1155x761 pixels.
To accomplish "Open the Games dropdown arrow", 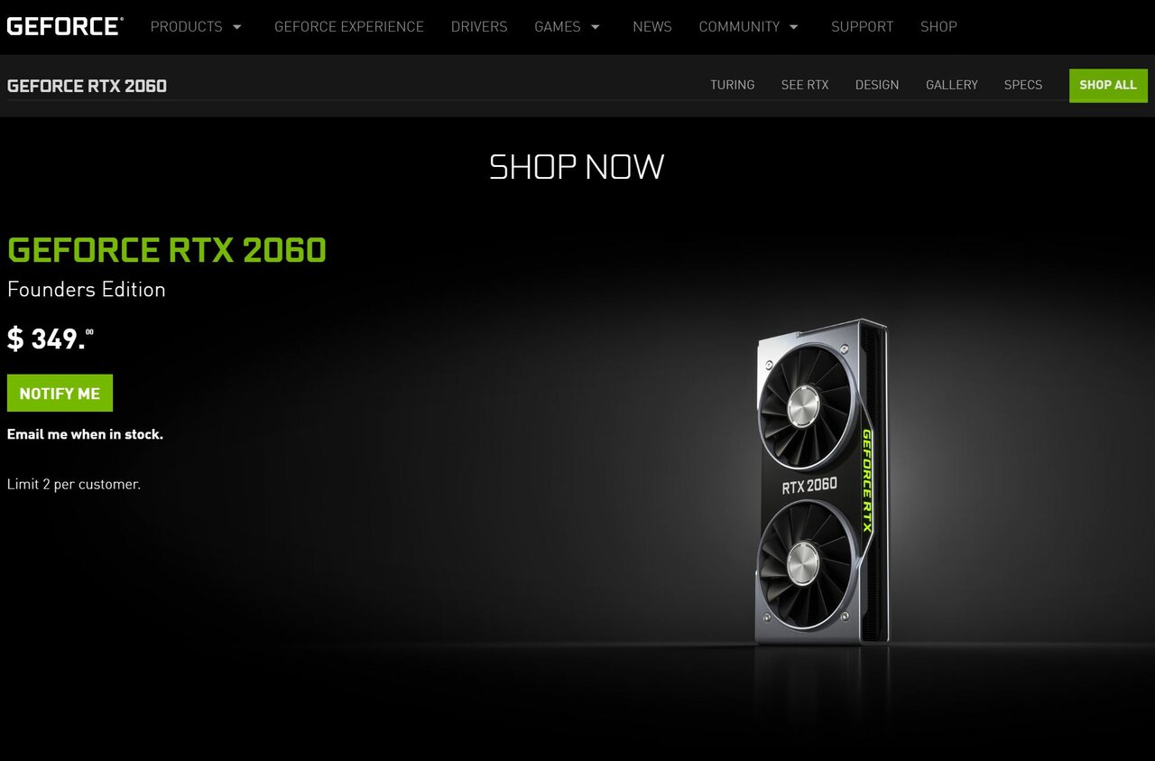I will pyautogui.click(x=596, y=27).
